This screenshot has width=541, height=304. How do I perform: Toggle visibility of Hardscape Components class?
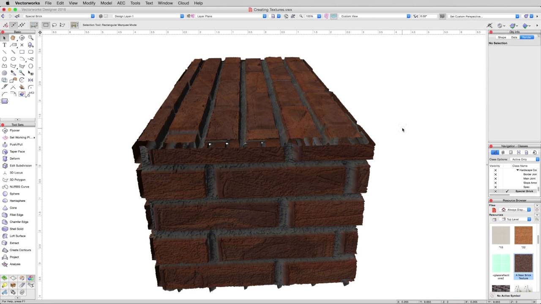click(x=496, y=170)
